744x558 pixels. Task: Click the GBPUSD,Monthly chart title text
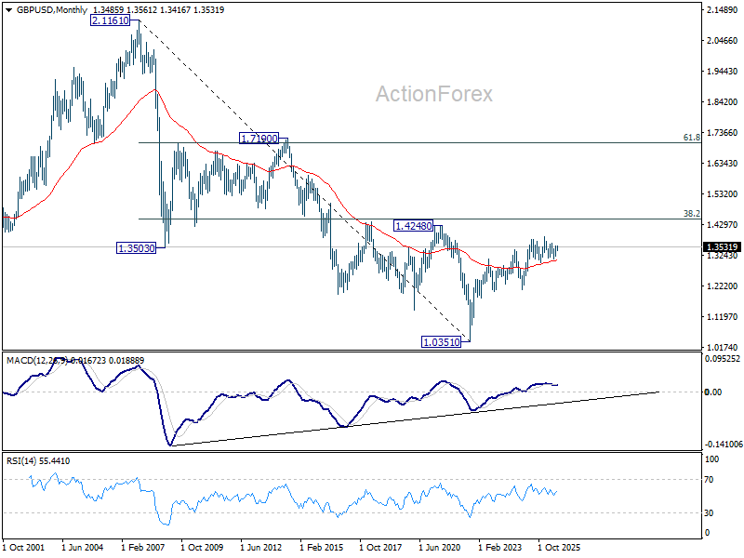pos(52,10)
